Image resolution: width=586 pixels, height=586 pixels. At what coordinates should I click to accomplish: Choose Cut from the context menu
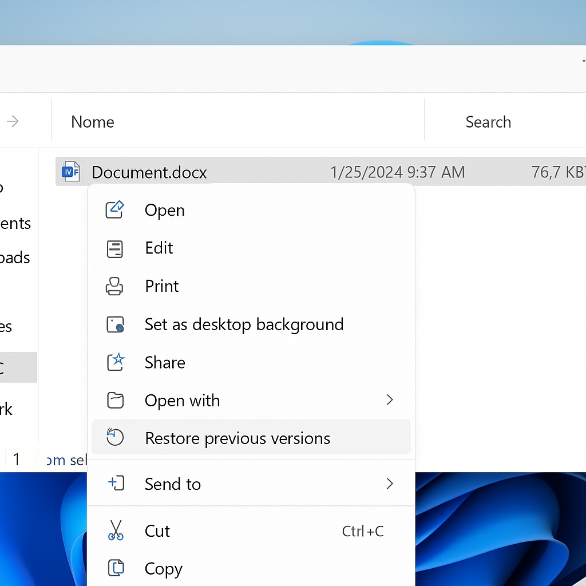click(251, 531)
